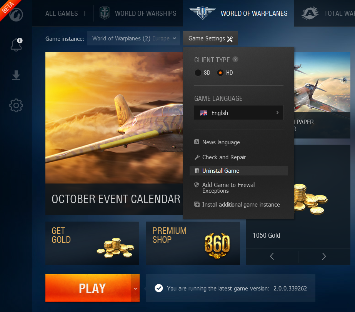
Task: Open the downloads arrow icon in sidebar
Action: [16, 75]
